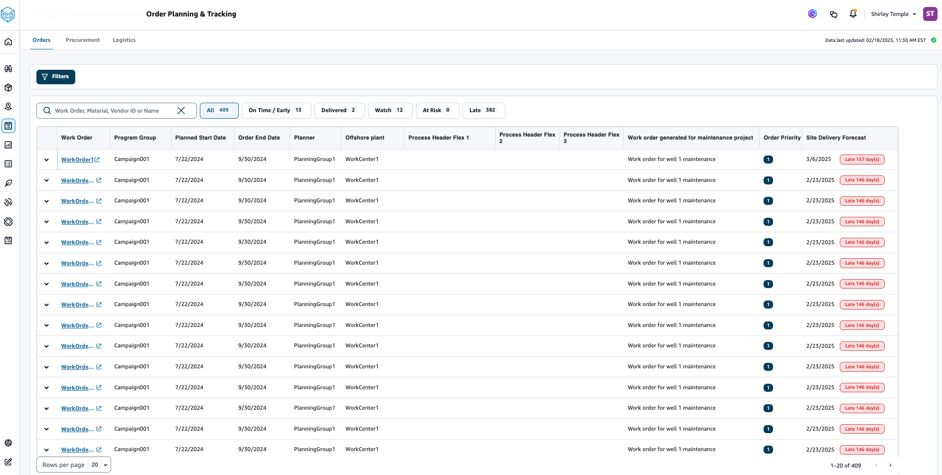Image resolution: width=942 pixels, height=475 pixels.
Task: Click the purple hexagon assistant icon
Action: tap(812, 14)
